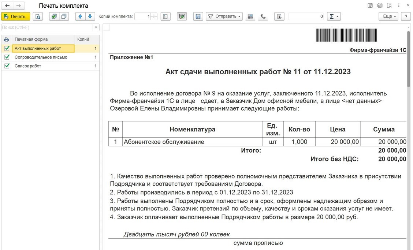The height and width of the screenshot is (250, 413).
Task: Click copies value for Список работ
Action: (87, 66)
